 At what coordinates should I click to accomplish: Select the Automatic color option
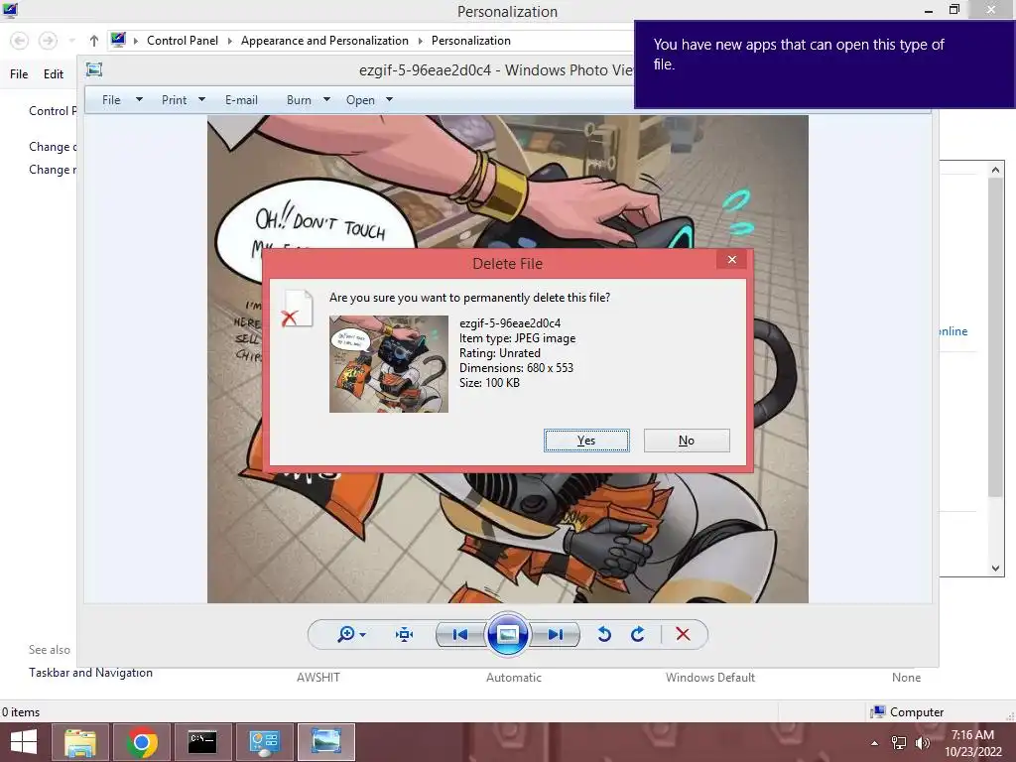[514, 677]
